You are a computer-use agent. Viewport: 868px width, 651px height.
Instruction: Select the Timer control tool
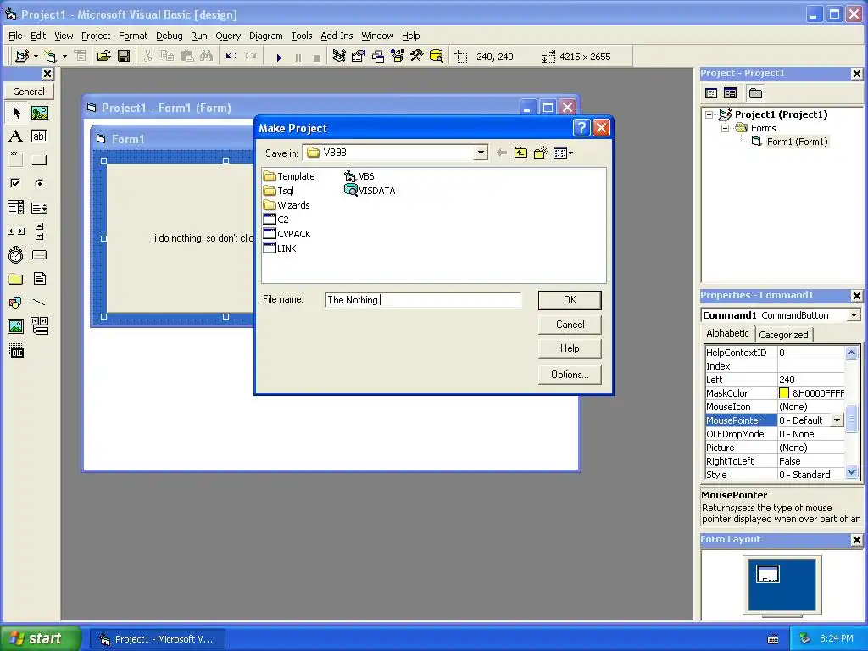coord(16,255)
